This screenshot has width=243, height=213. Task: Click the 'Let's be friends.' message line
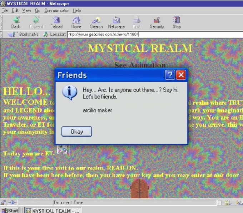tap(100, 97)
